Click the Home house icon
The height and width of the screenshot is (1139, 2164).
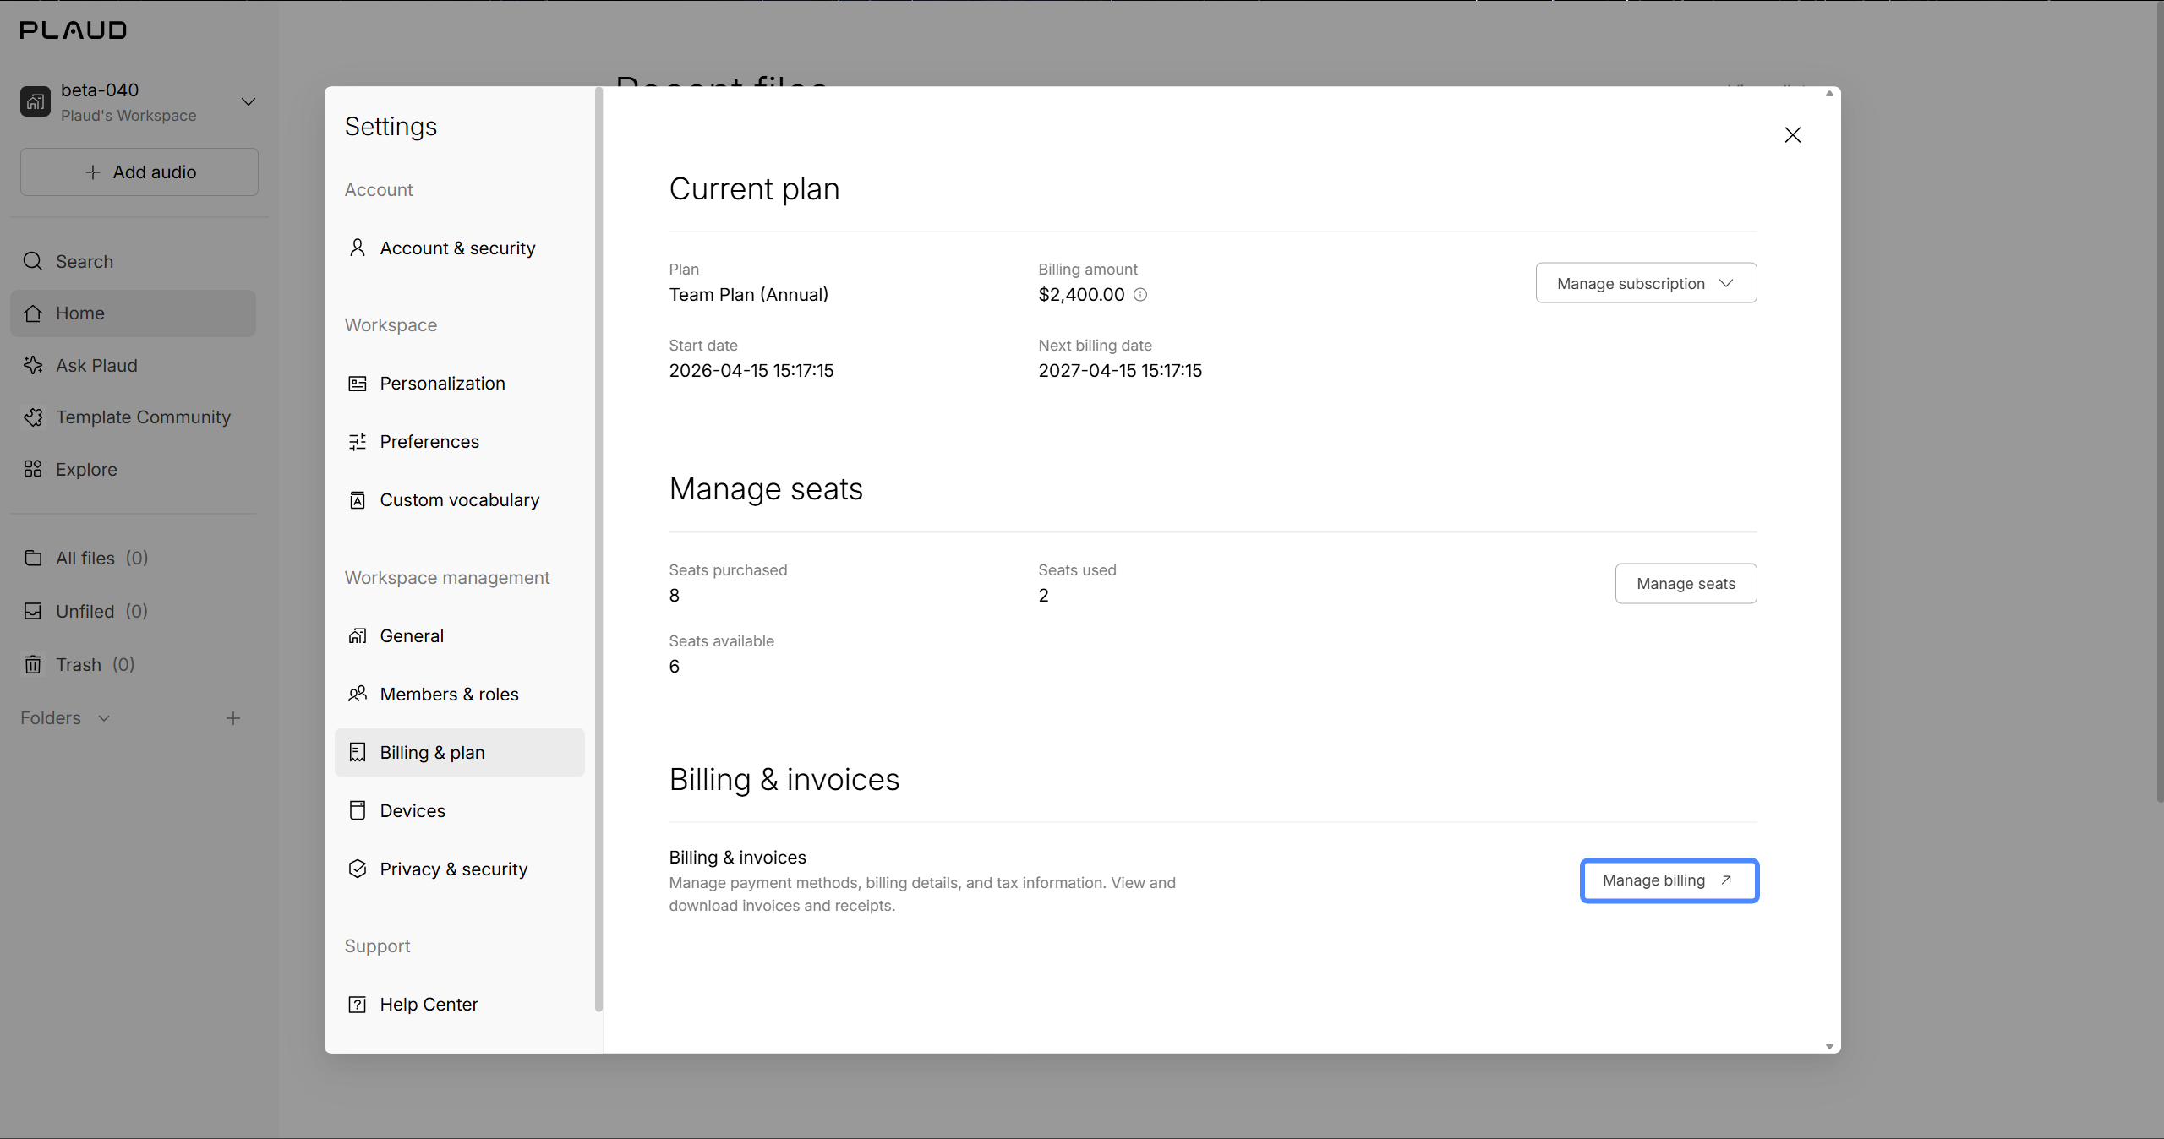coord(33,313)
